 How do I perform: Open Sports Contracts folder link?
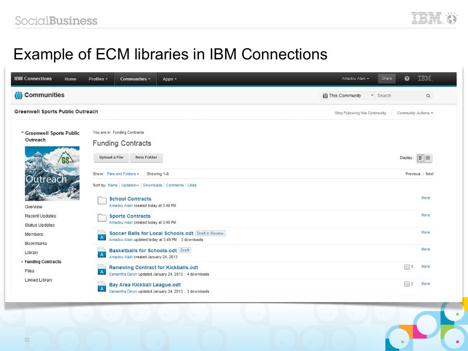(130, 216)
